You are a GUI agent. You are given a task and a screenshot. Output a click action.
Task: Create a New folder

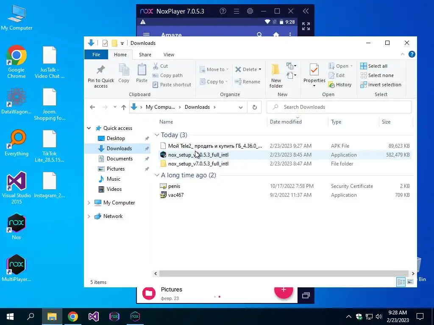(x=276, y=76)
